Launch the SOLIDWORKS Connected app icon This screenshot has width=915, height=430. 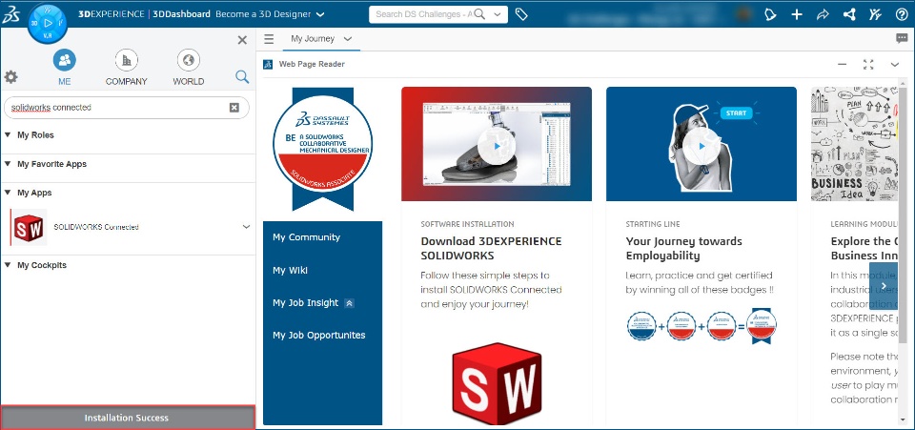[x=30, y=227]
